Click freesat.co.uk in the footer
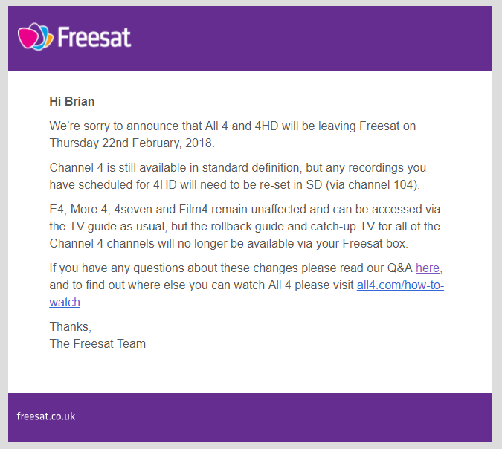The width and height of the screenshot is (502, 449). click(x=46, y=416)
